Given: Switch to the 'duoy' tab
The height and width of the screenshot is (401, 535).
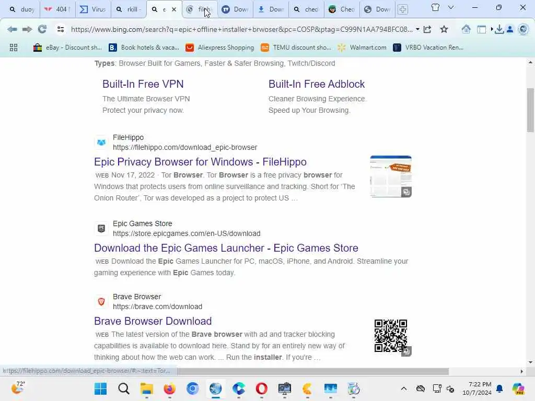Looking at the screenshot, I should (x=22, y=9).
